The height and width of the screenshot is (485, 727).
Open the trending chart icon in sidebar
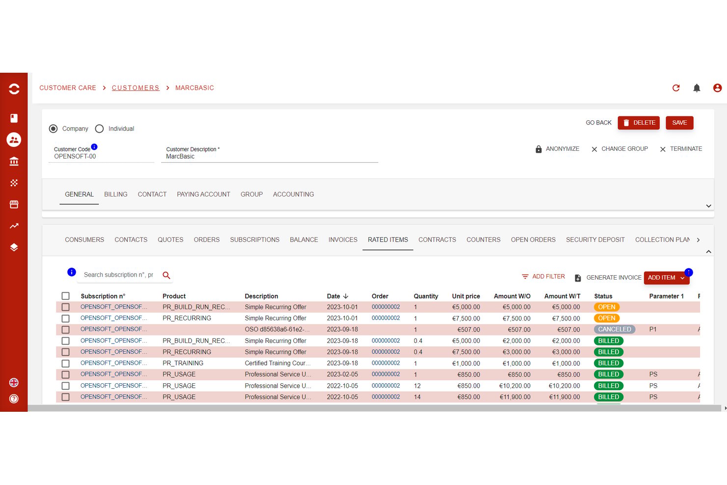click(14, 226)
